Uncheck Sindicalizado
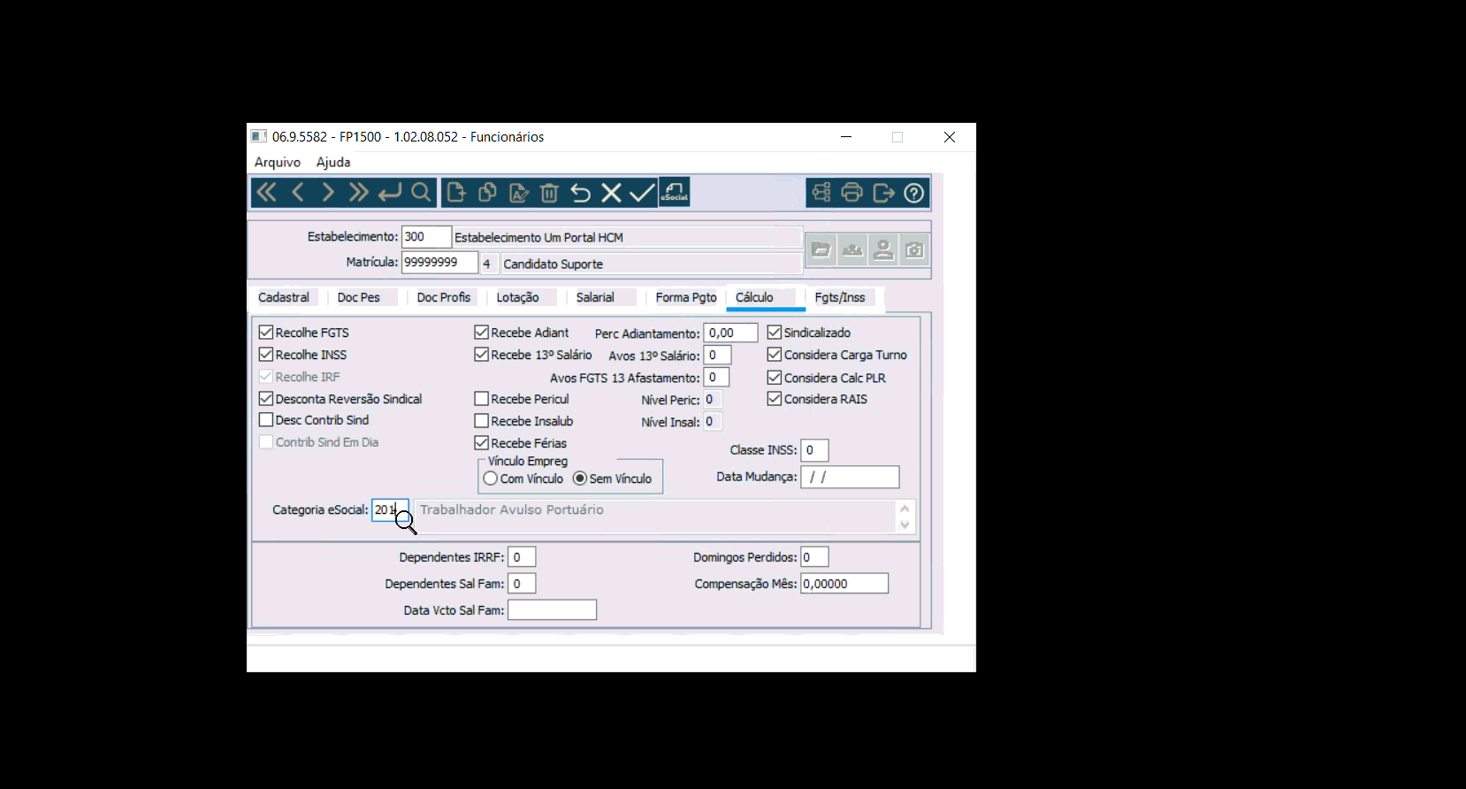 click(x=775, y=333)
